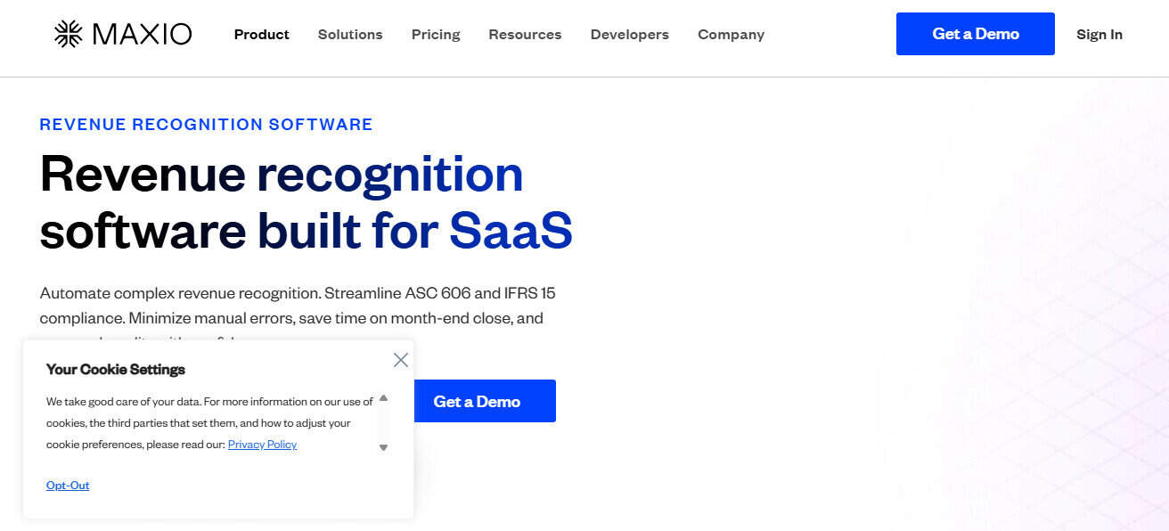
Task: Open the Solutions menu
Action: coord(349,35)
